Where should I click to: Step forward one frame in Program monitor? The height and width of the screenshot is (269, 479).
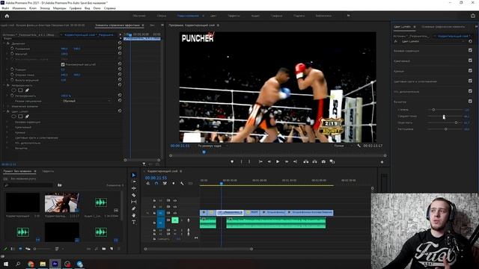287,161
